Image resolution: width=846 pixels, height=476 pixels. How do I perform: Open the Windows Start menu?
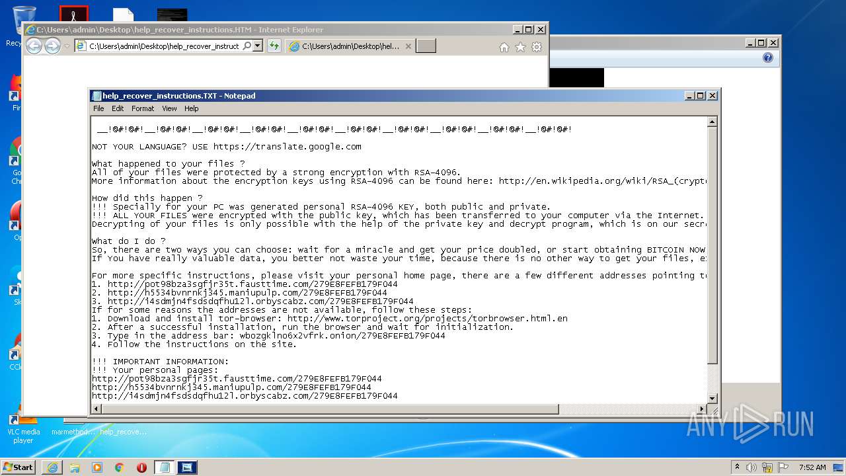pos(19,467)
